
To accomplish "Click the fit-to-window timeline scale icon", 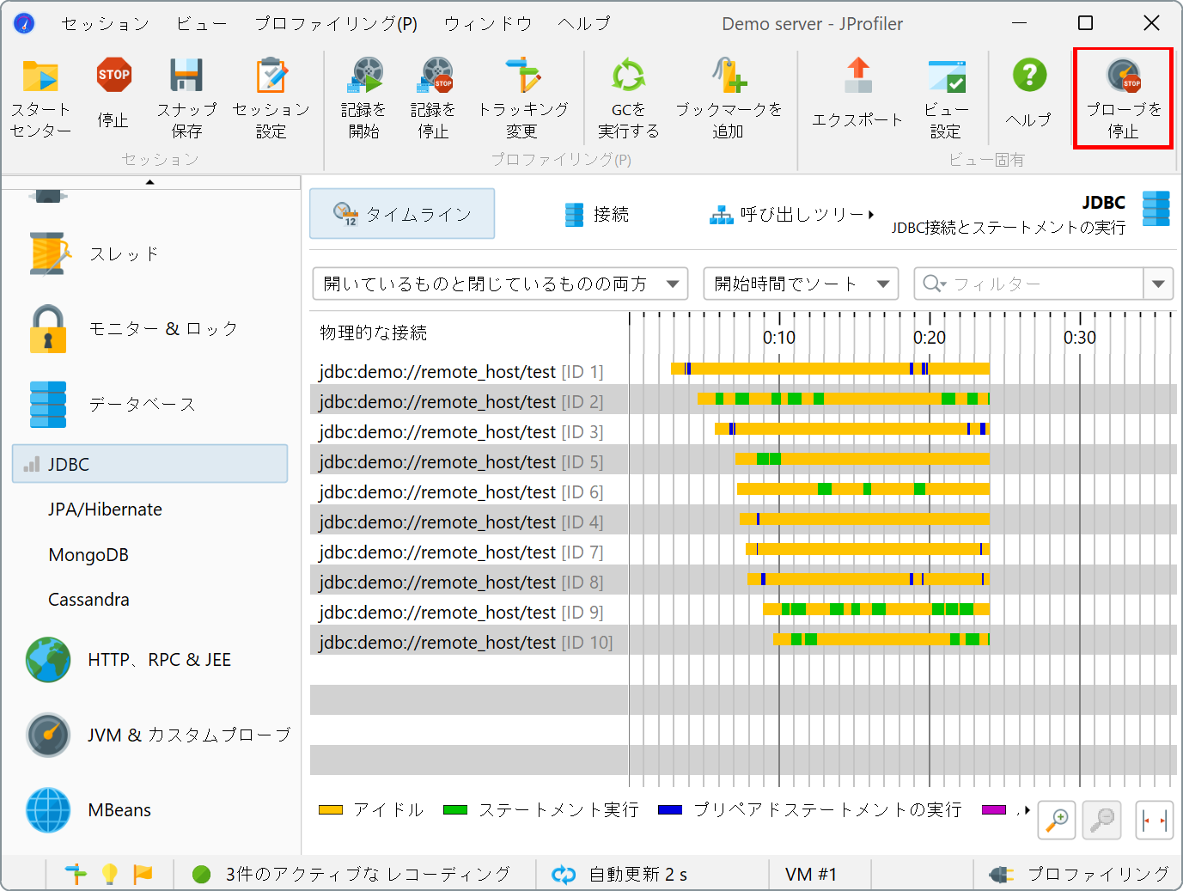I will (x=1155, y=820).
